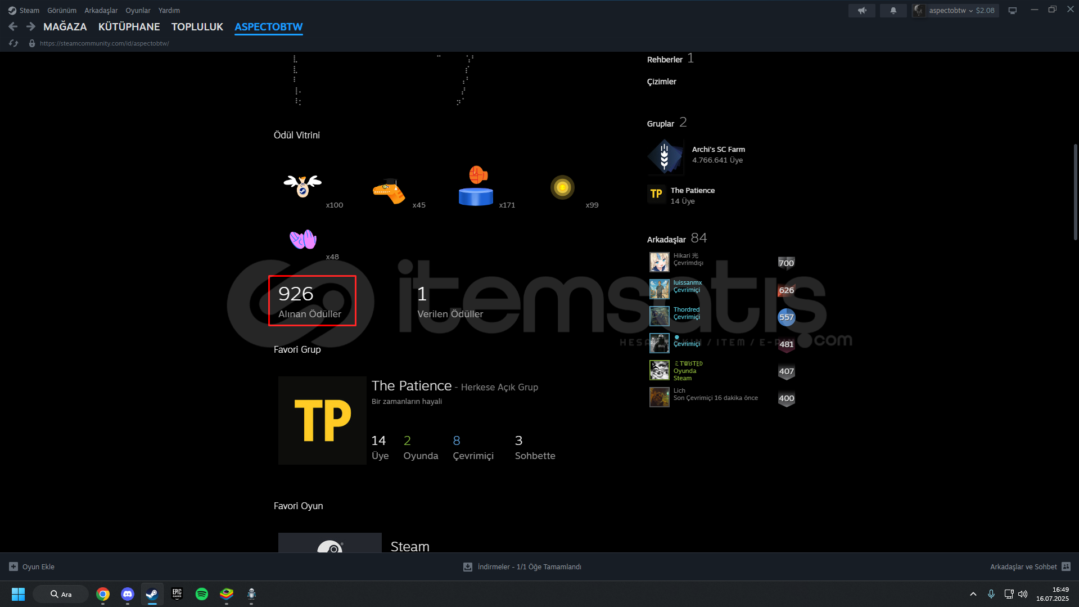Click the 14 Üye member count
Screen dimensions: 1079x607
(x=380, y=447)
